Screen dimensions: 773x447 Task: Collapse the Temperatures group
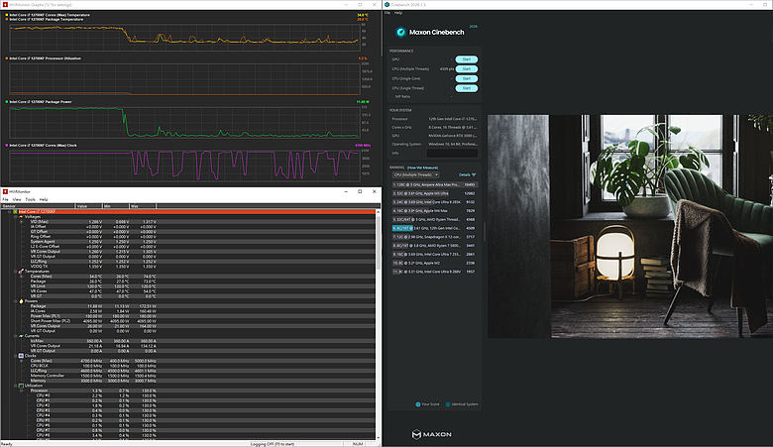coord(15,271)
